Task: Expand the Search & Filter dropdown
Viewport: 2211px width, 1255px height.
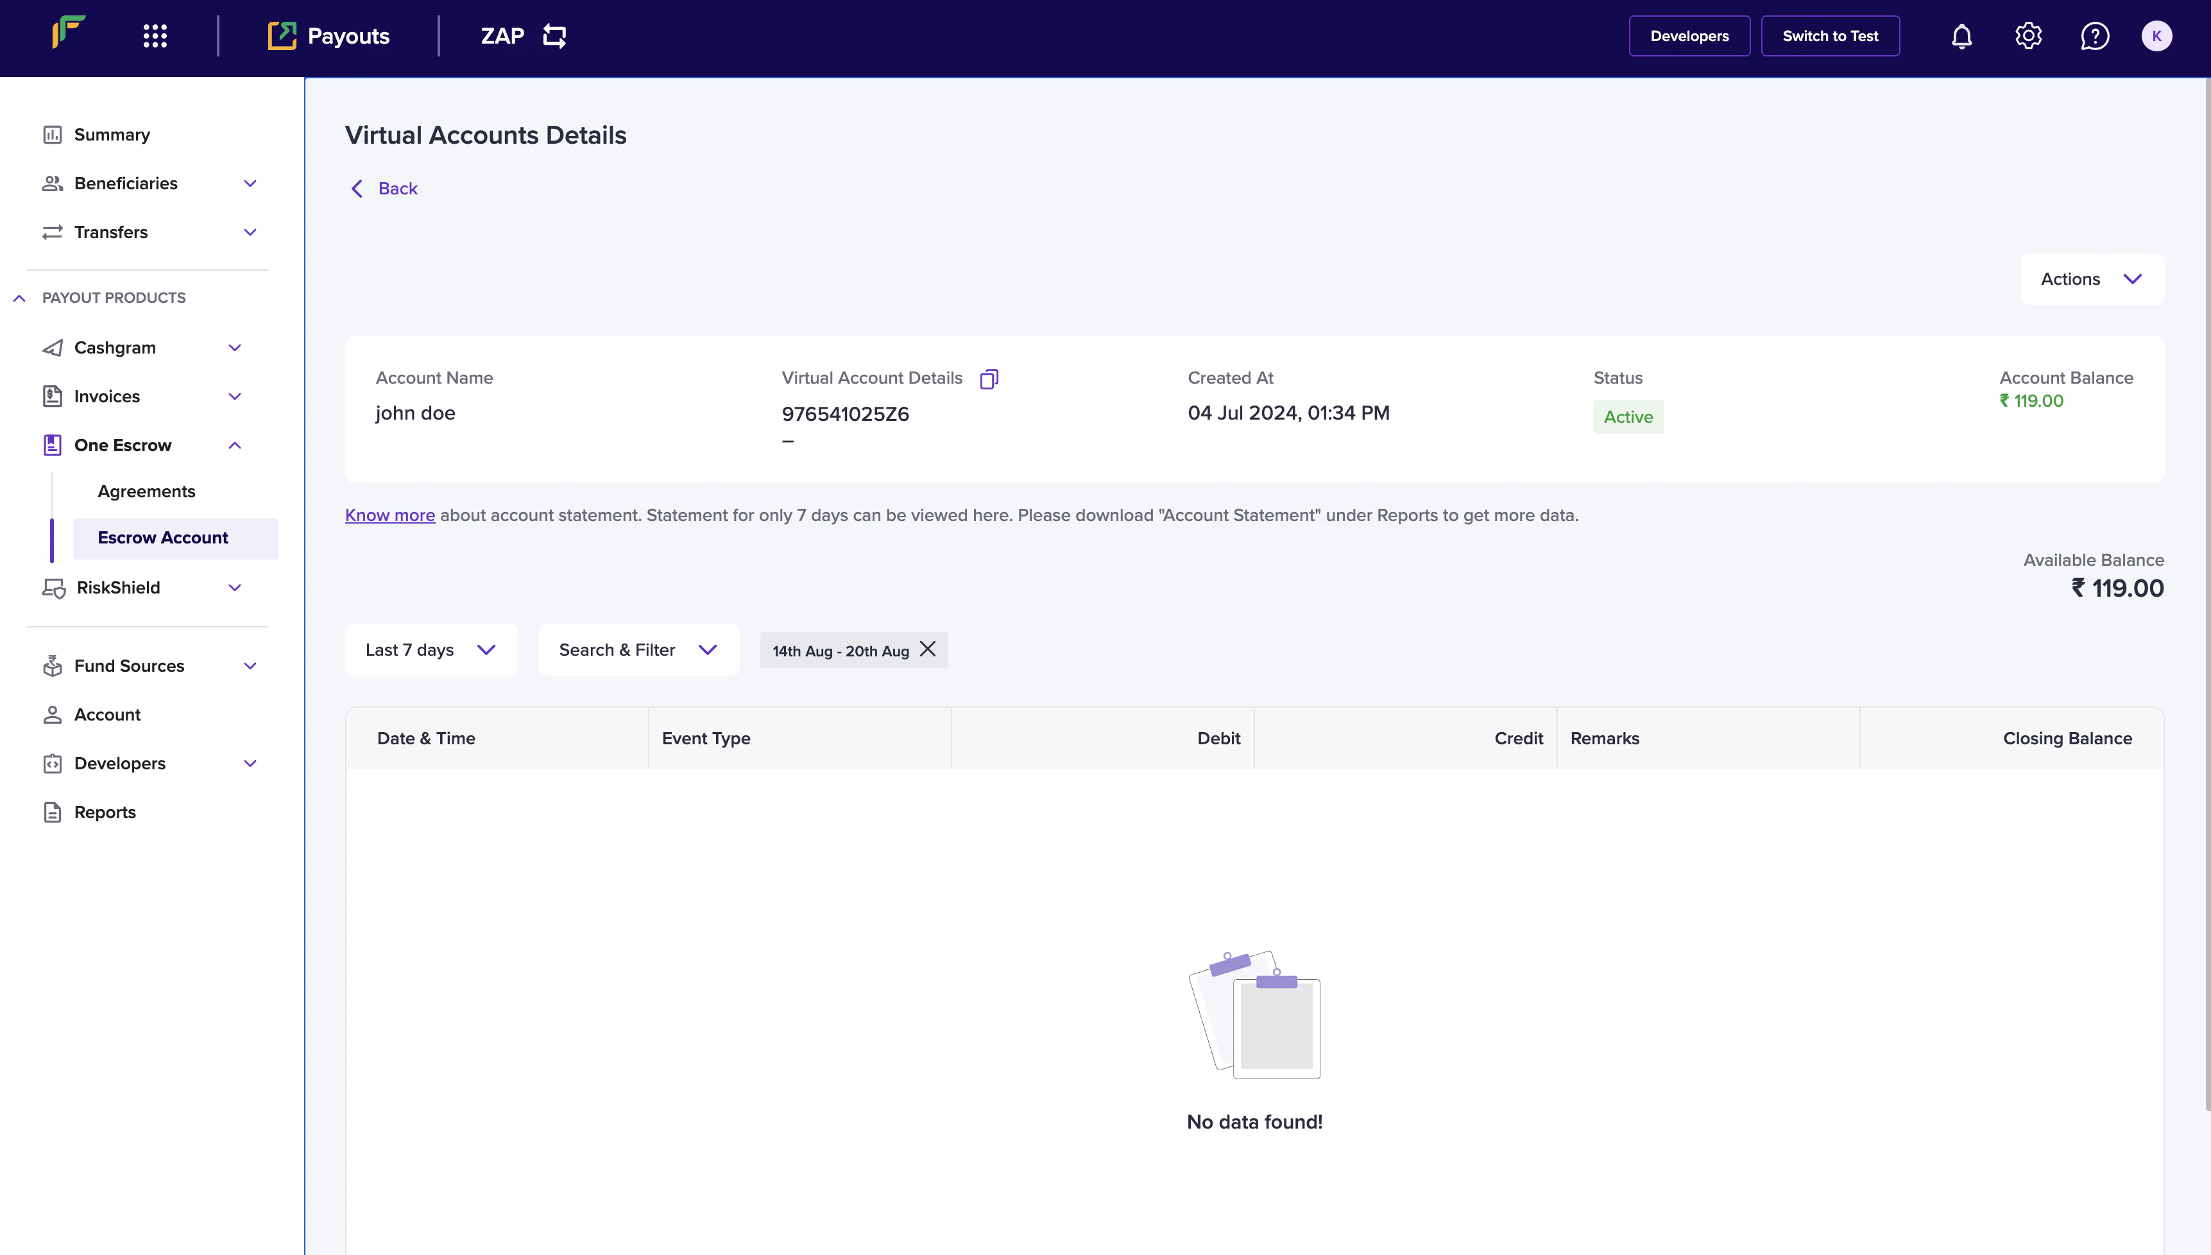Action: 638,650
